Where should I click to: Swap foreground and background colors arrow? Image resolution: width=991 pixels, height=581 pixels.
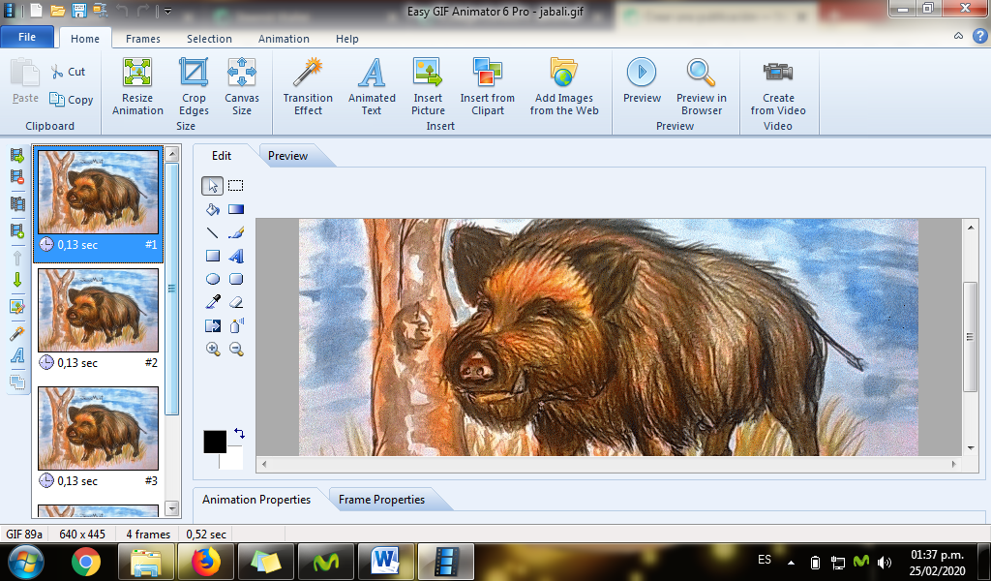[240, 434]
